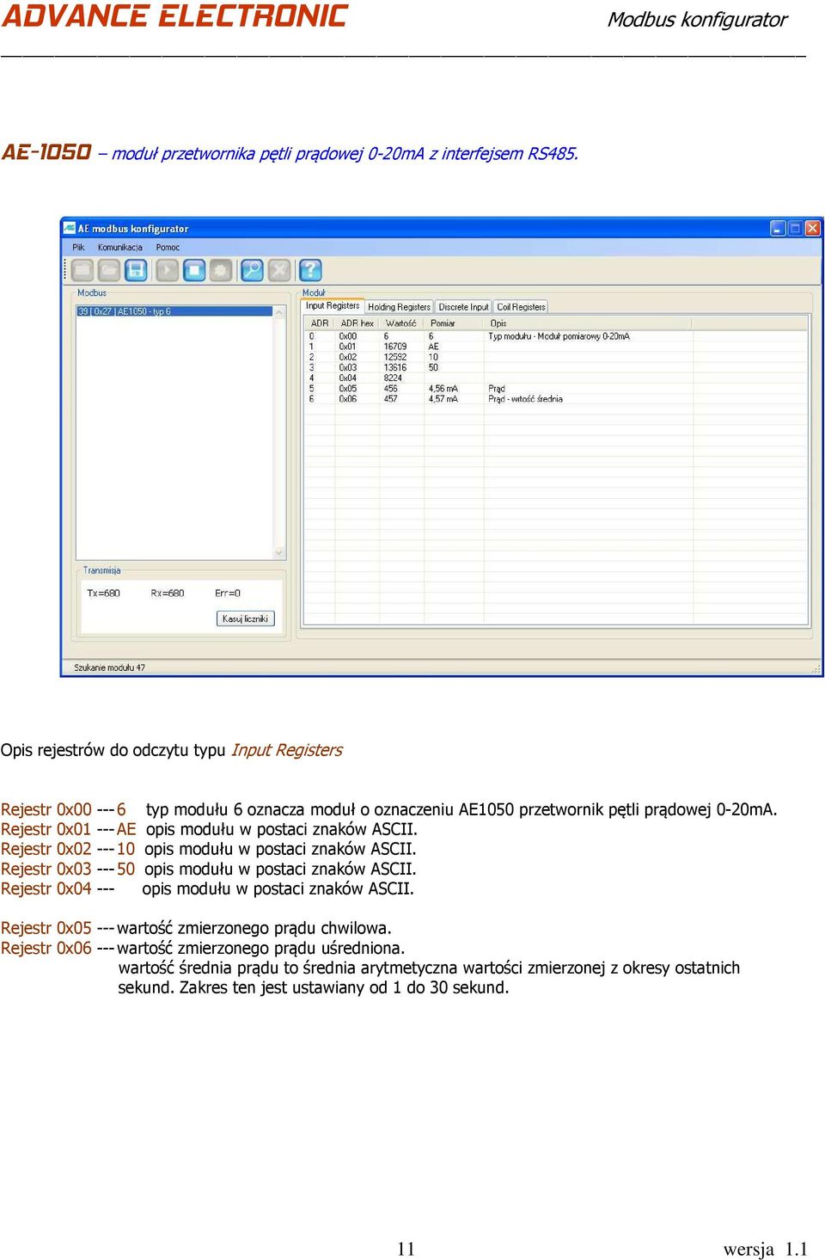Click the greyed-out tools toolbar icon
The image size is (825, 1260).
pyautogui.click(x=279, y=270)
